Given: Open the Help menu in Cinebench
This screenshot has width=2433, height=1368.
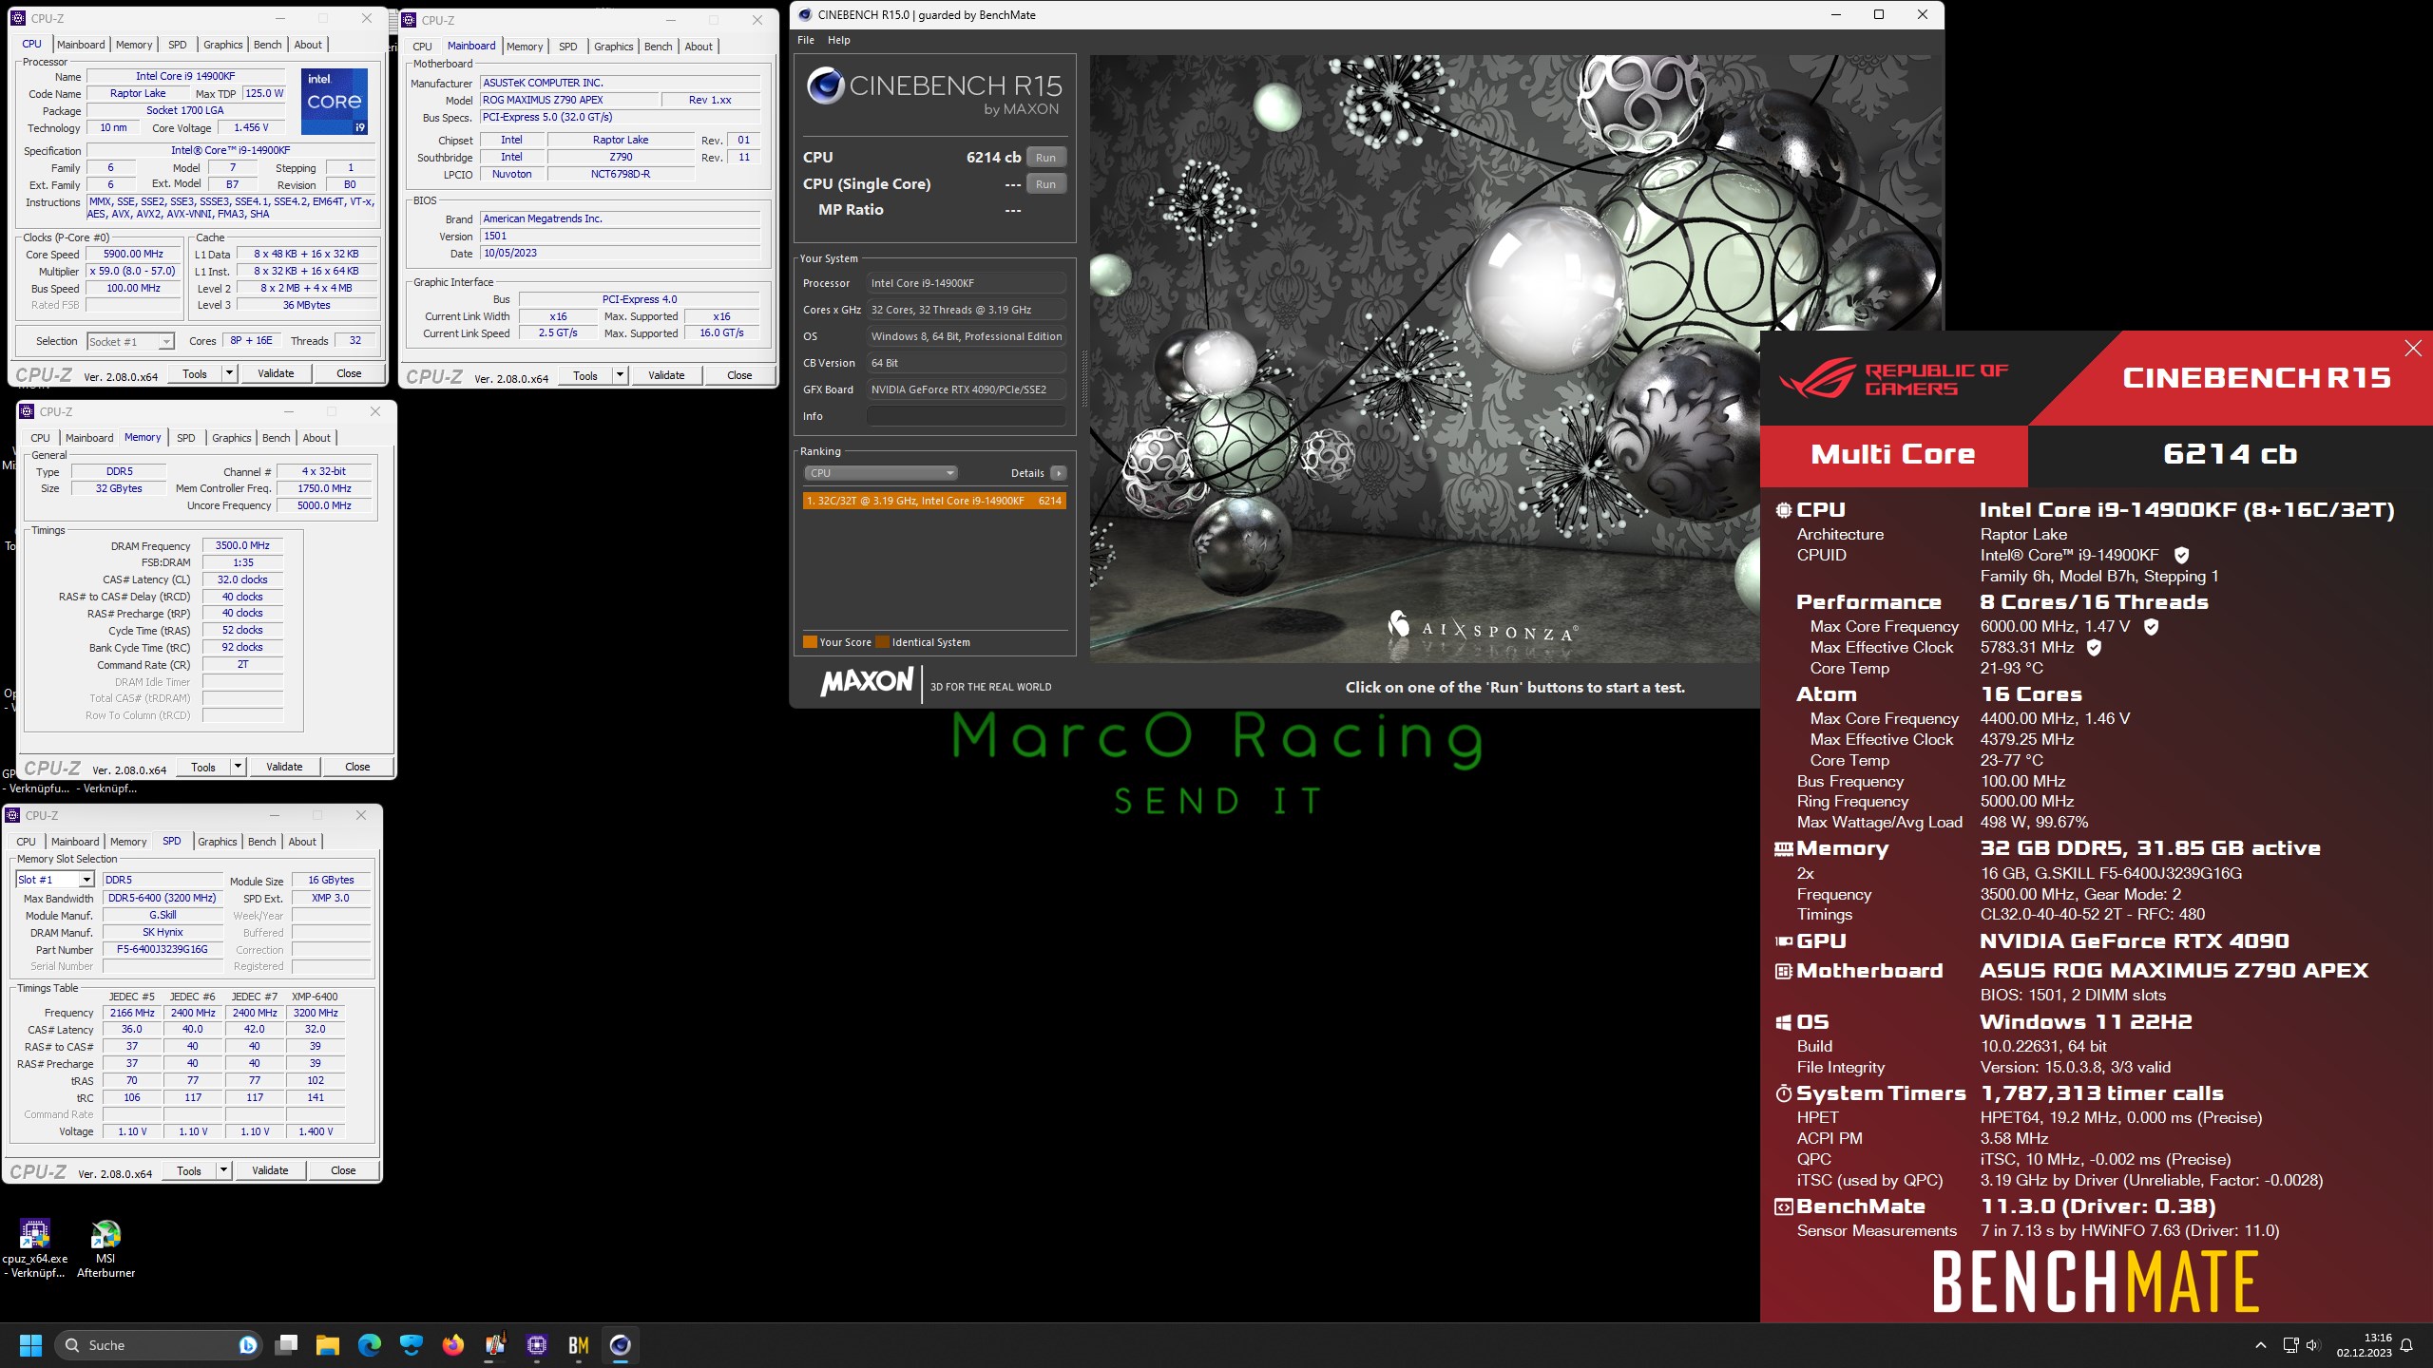Looking at the screenshot, I should (838, 40).
